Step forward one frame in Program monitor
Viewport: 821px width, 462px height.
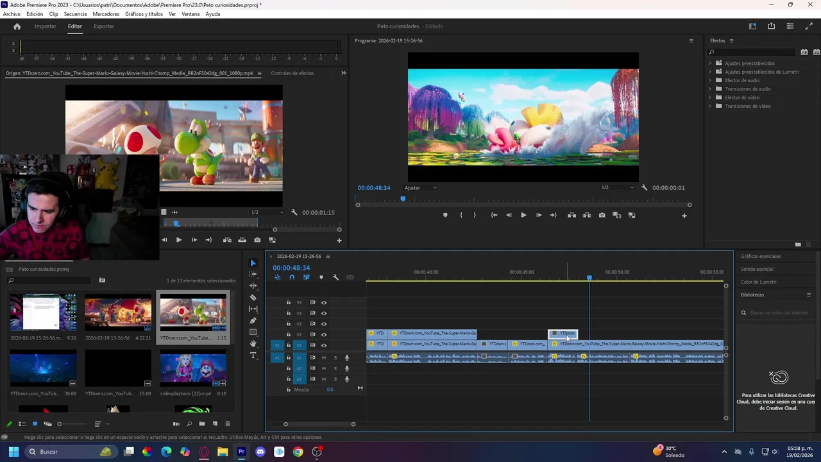coord(538,216)
